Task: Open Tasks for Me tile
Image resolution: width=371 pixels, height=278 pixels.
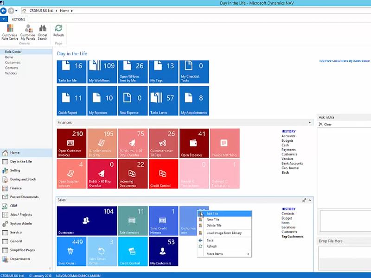Action: (x=72, y=72)
